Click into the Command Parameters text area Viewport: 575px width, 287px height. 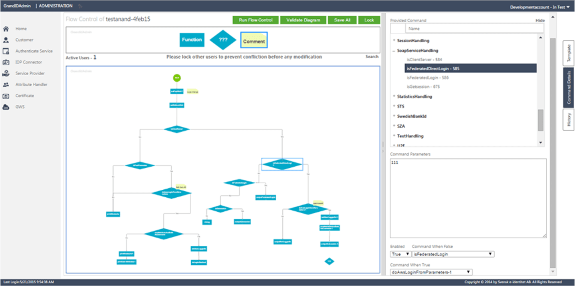click(x=468, y=198)
